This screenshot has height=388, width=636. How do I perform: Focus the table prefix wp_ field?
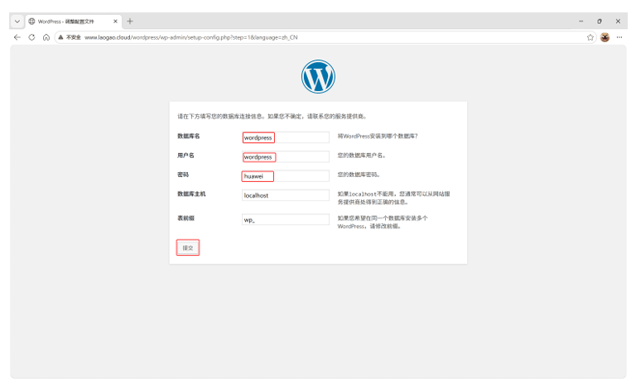coord(286,220)
